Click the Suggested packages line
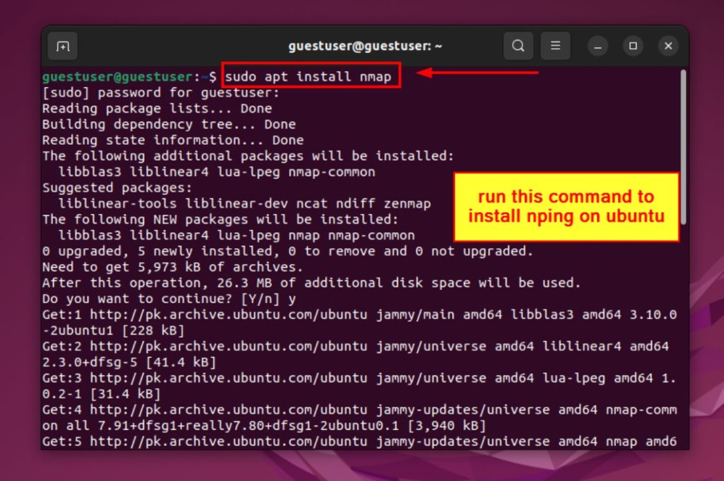The width and height of the screenshot is (724, 481). [117, 188]
